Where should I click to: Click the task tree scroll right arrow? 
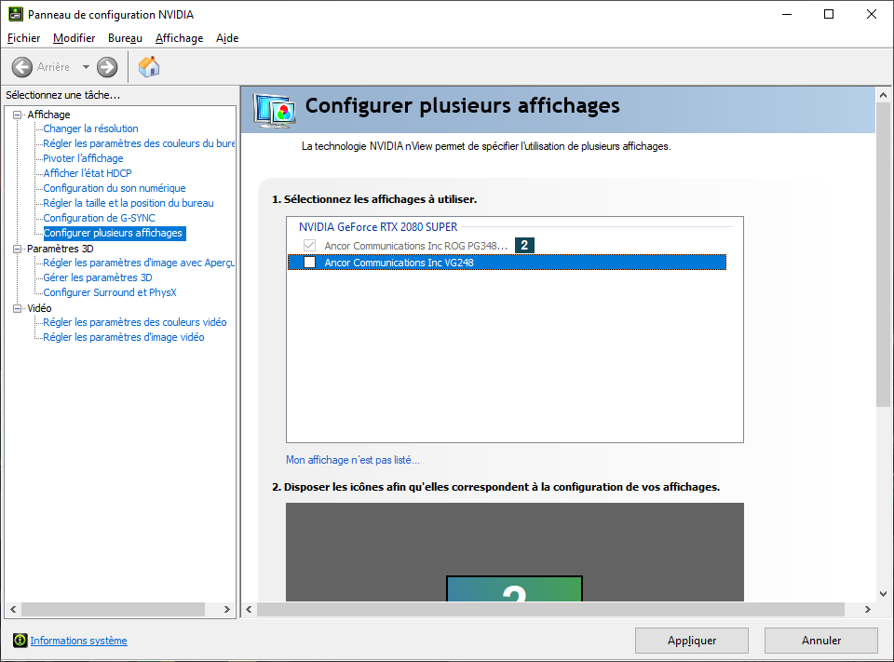coord(227,609)
